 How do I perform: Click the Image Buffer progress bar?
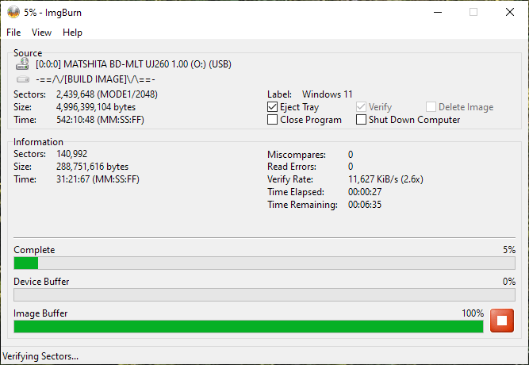pos(248,326)
